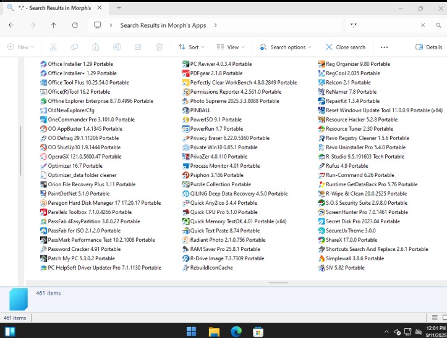Click Search Results in Morph's Apps breadcrumb
The width and height of the screenshot is (447, 338).
(x=163, y=25)
